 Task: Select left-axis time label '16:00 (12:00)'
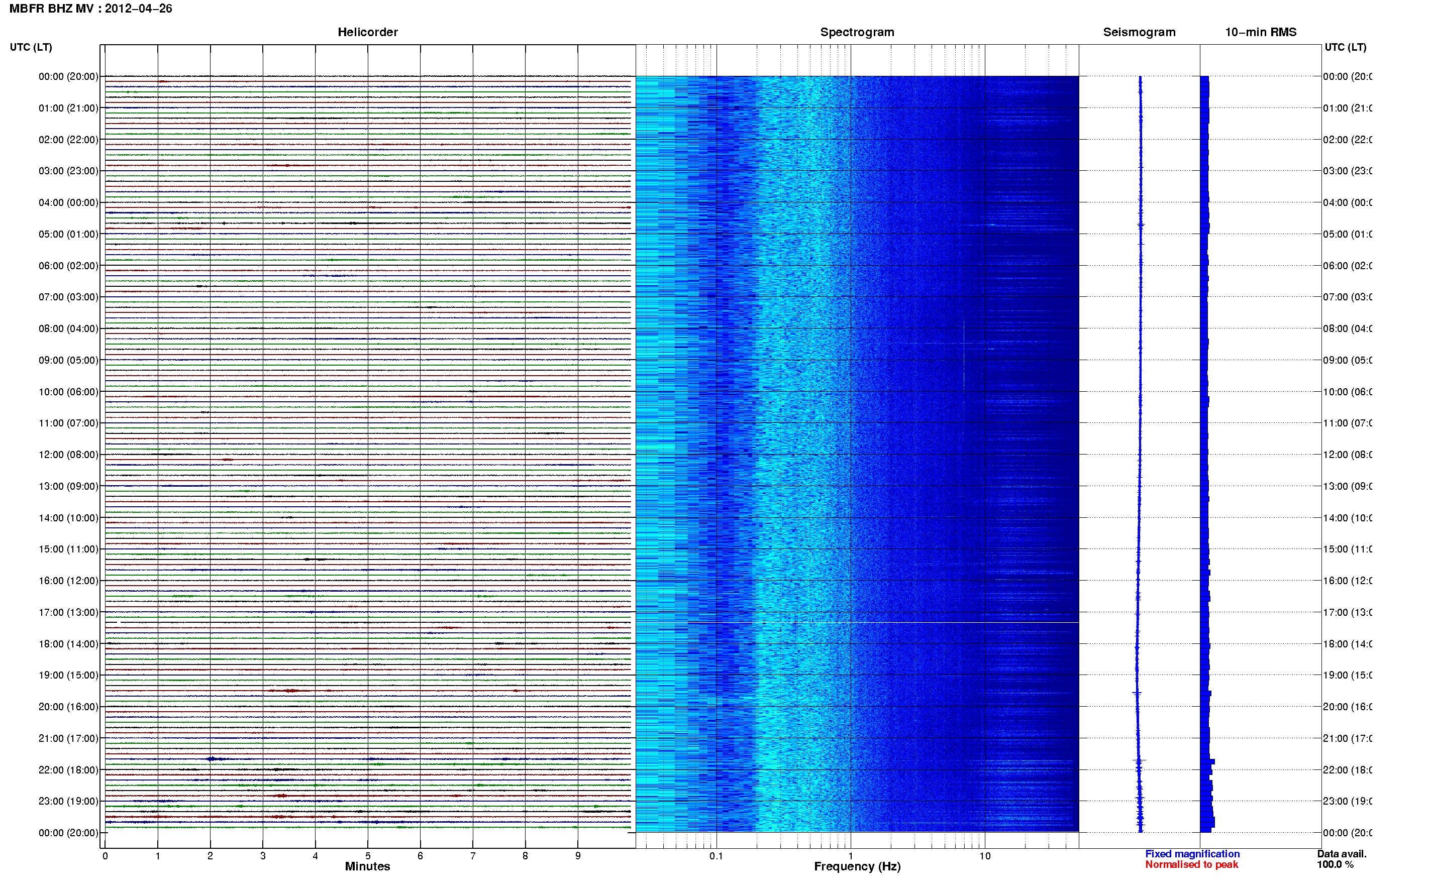68,581
